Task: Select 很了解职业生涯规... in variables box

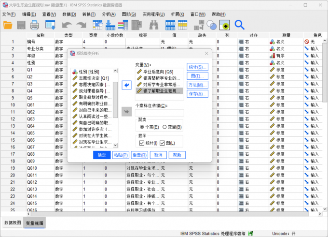Action: coord(159,91)
